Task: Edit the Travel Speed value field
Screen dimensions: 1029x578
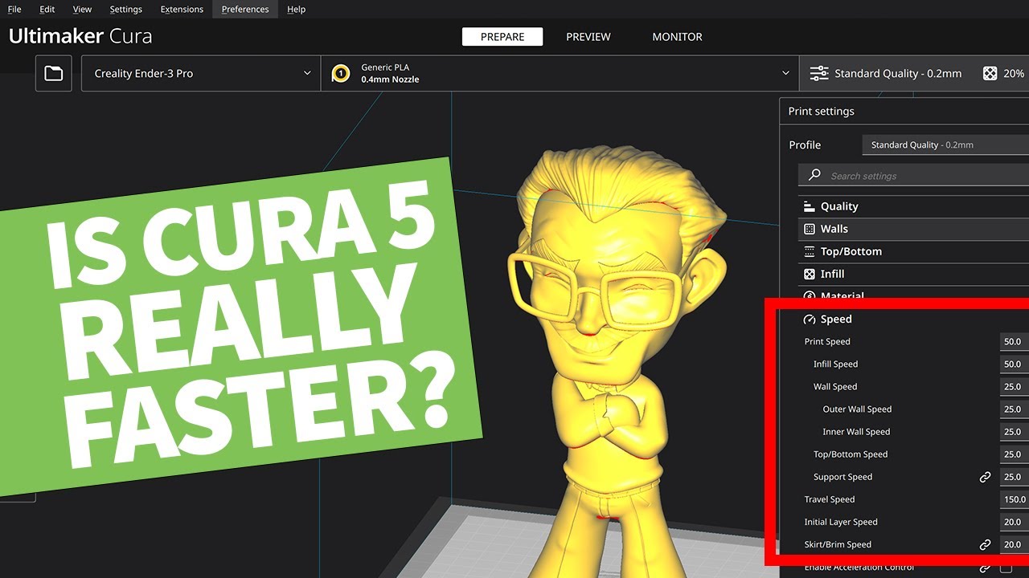Action: pos(1015,499)
